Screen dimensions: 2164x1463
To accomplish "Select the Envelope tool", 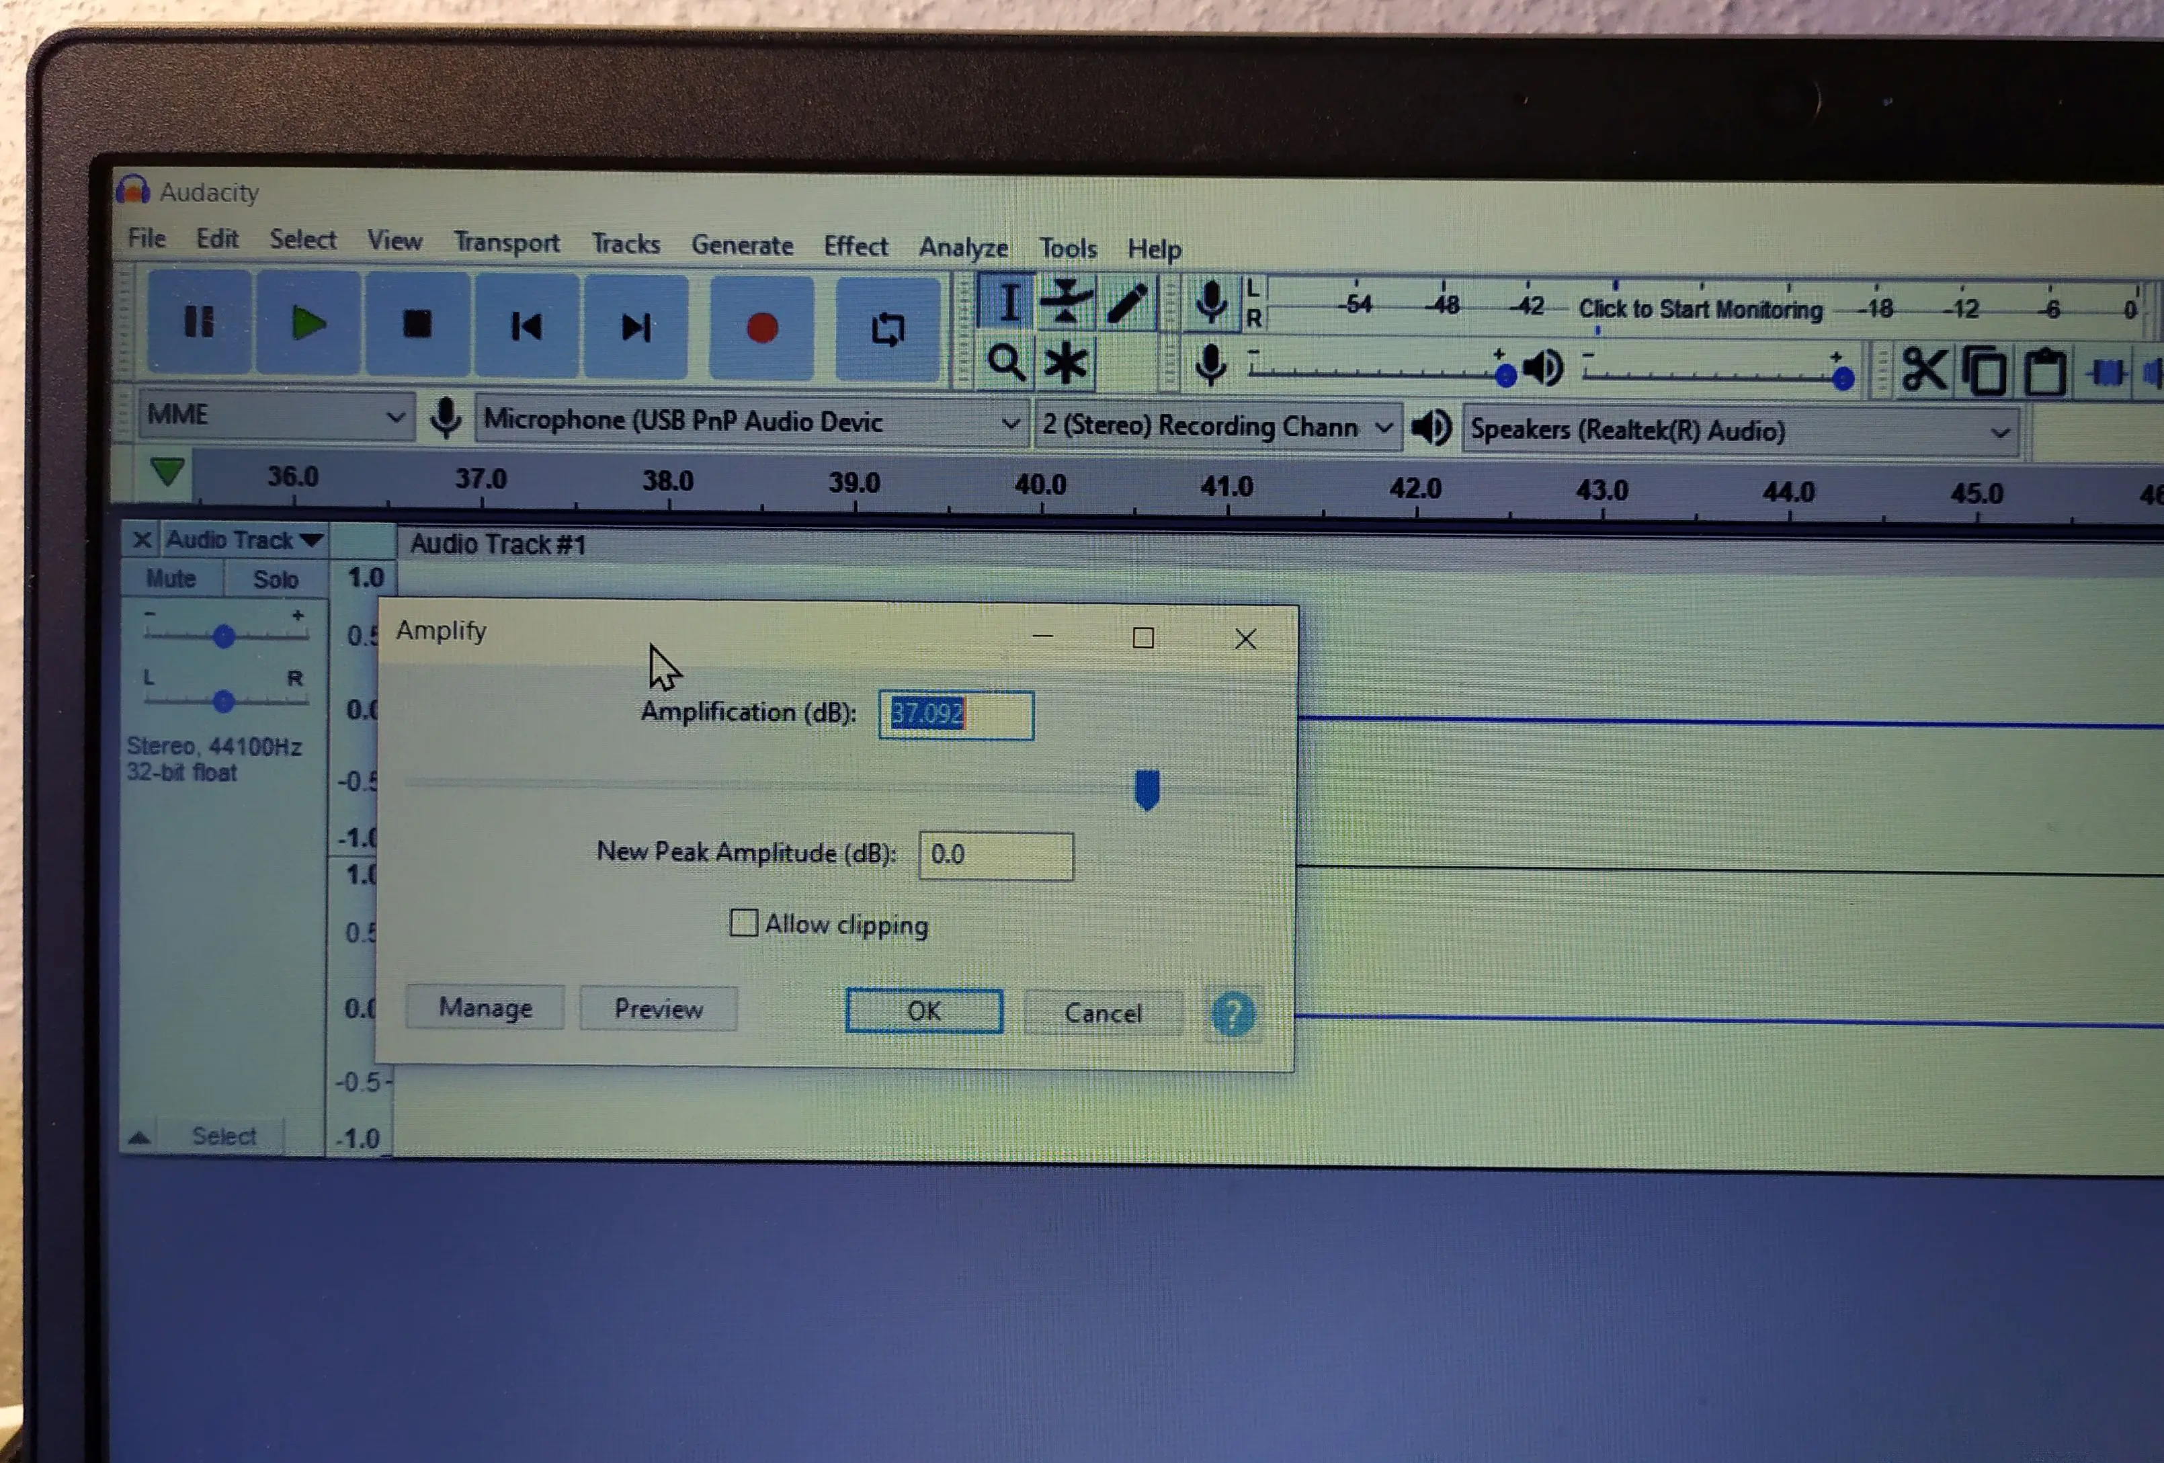I will [1066, 302].
